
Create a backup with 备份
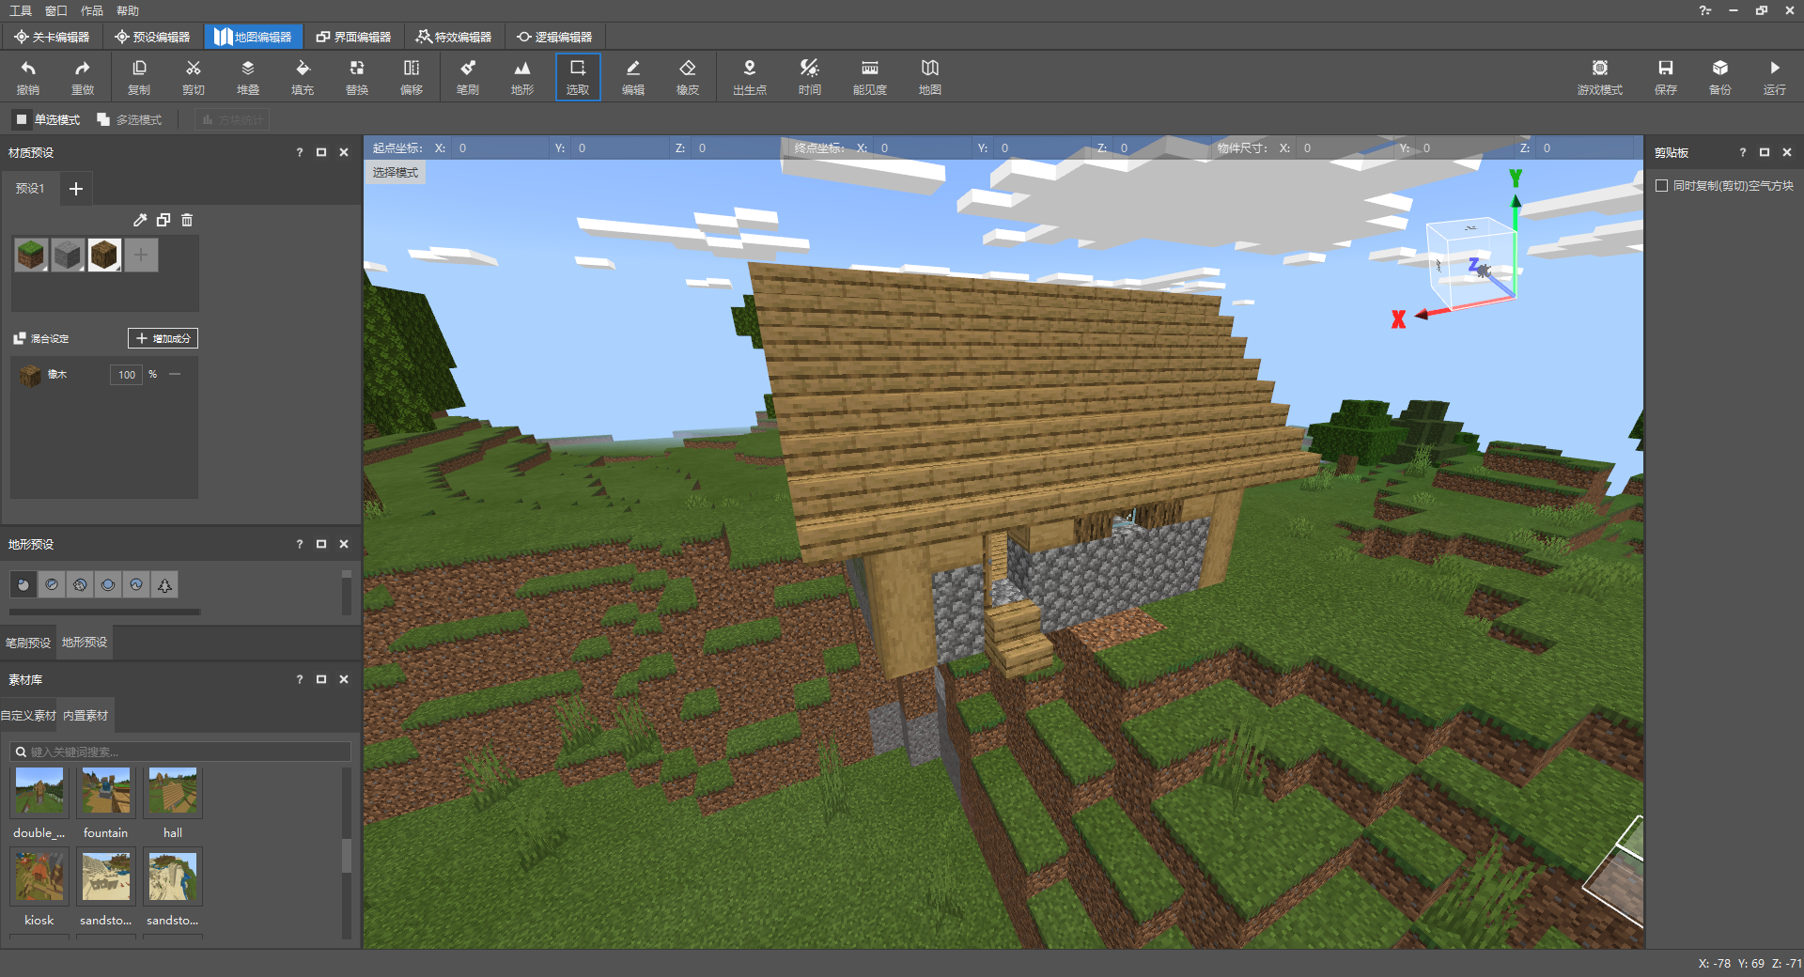tap(1720, 77)
